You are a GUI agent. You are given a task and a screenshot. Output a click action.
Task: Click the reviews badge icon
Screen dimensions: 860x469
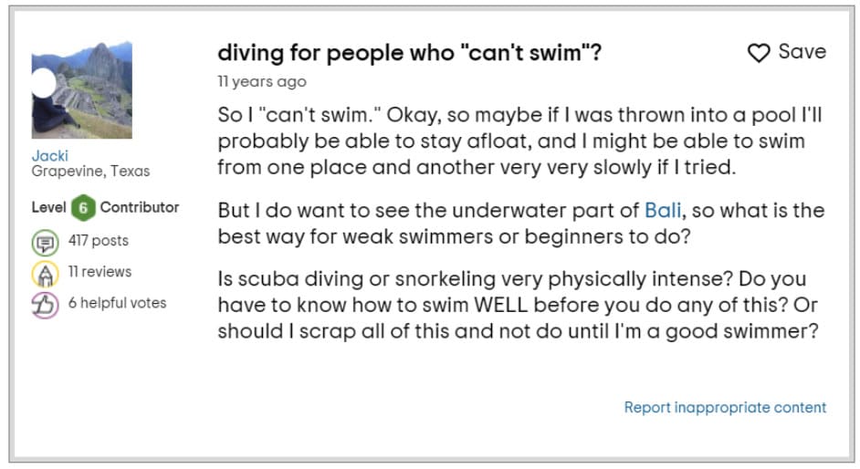coord(45,274)
